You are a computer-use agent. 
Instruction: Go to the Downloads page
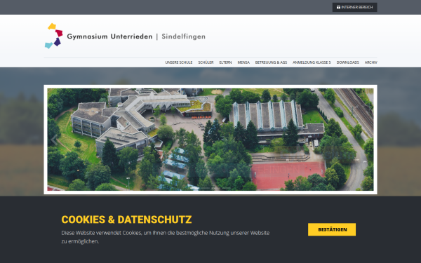[x=348, y=62]
